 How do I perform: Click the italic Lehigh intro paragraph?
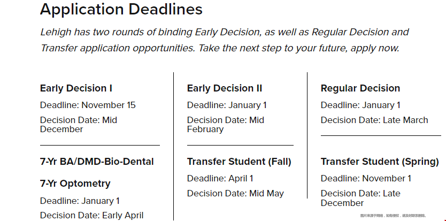tap(225, 40)
